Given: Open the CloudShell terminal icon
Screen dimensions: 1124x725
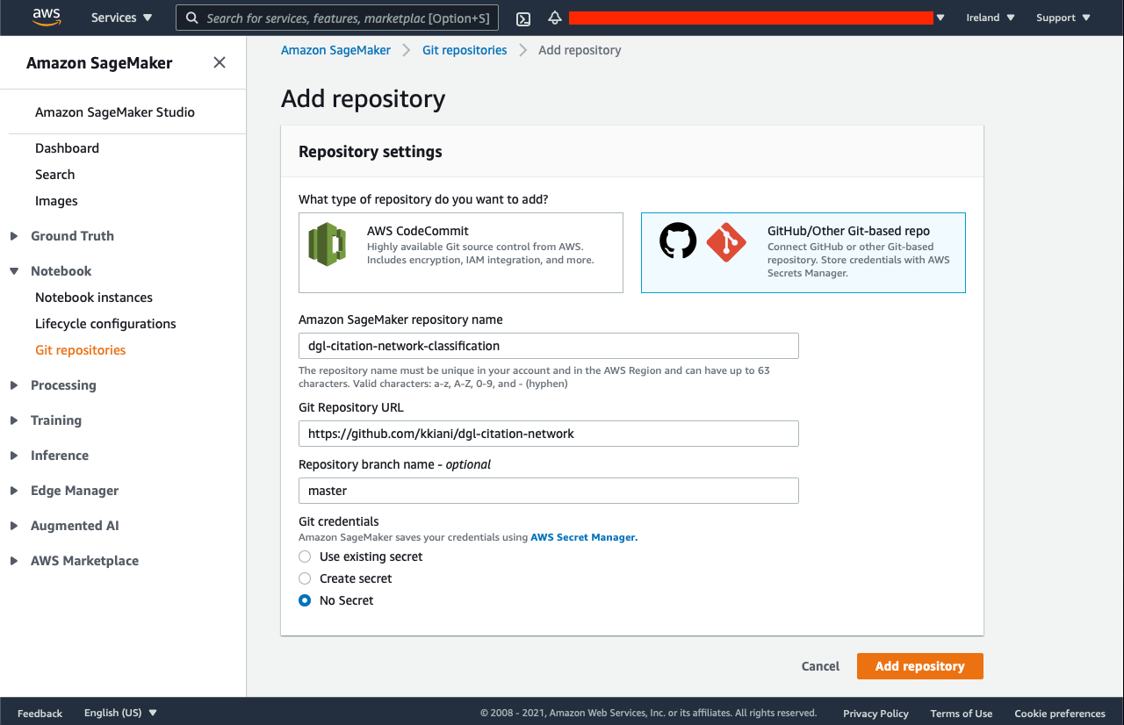Looking at the screenshot, I should click(523, 18).
